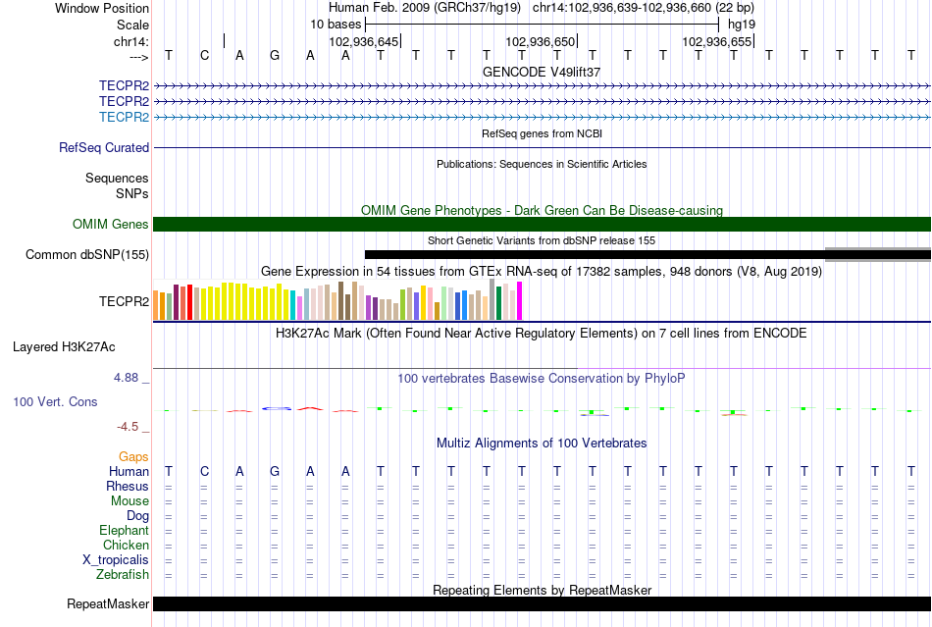Click the dark green OMIM gene bar
Viewport: 932px width, 627px height.
543,224
